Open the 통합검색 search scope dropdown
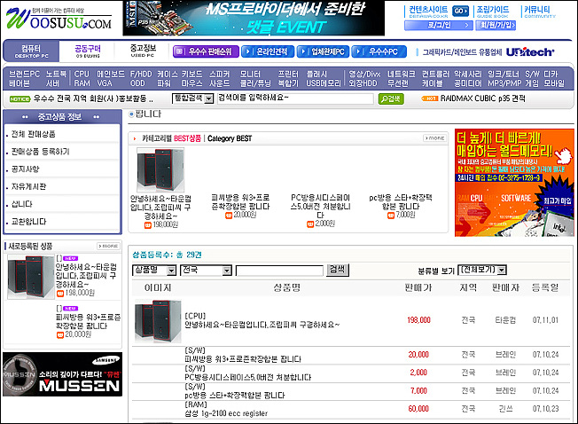The height and width of the screenshot is (424, 578). 192,98
